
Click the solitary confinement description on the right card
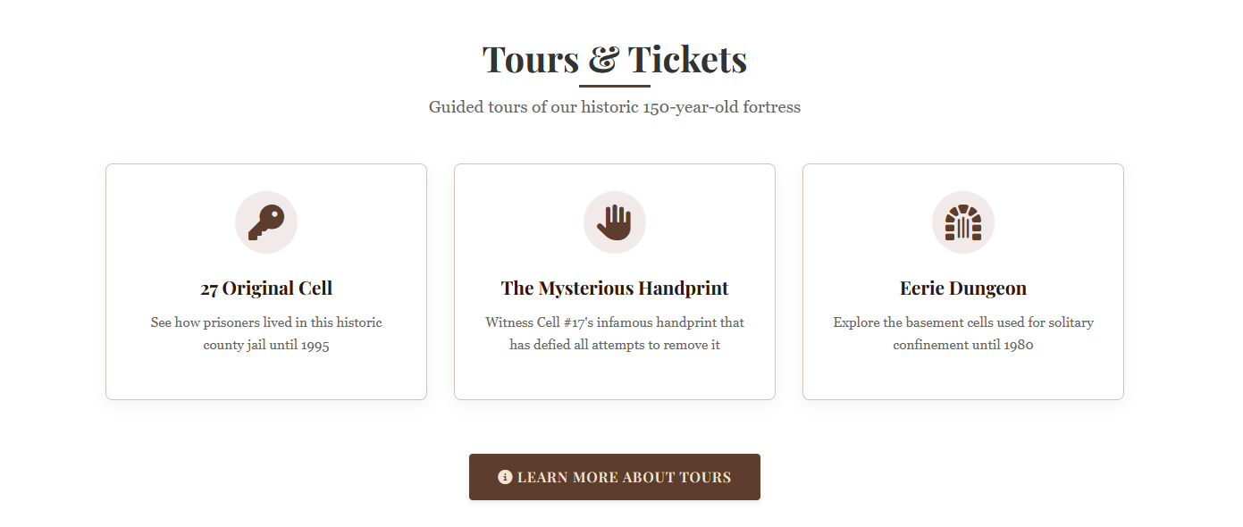(x=962, y=333)
